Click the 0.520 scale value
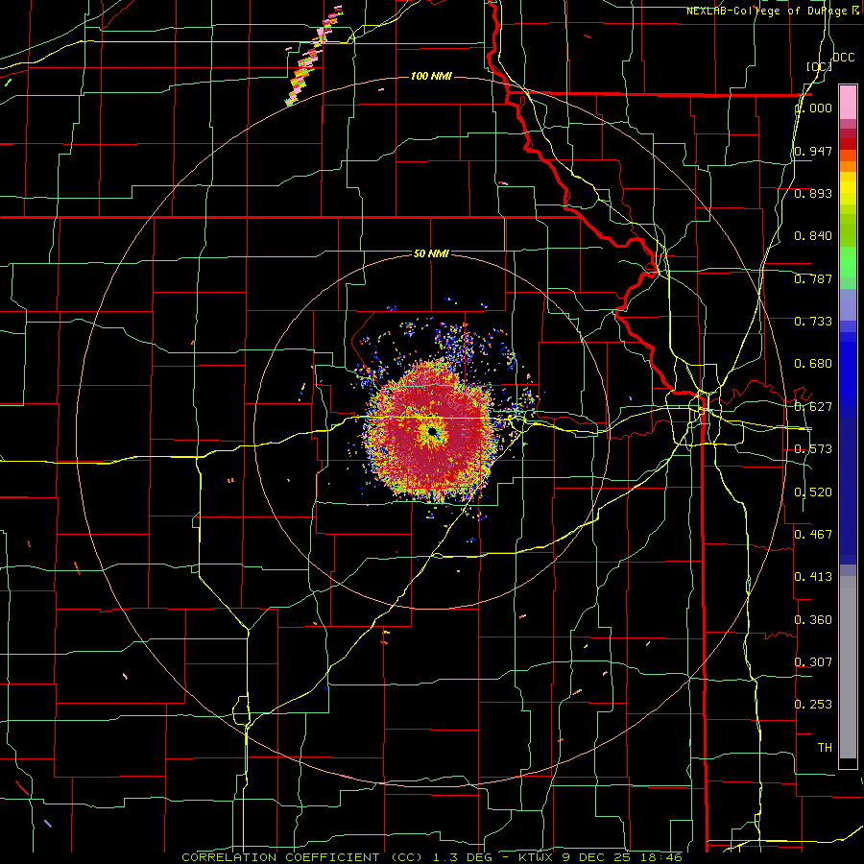This screenshot has height=864, width=864. click(813, 492)
